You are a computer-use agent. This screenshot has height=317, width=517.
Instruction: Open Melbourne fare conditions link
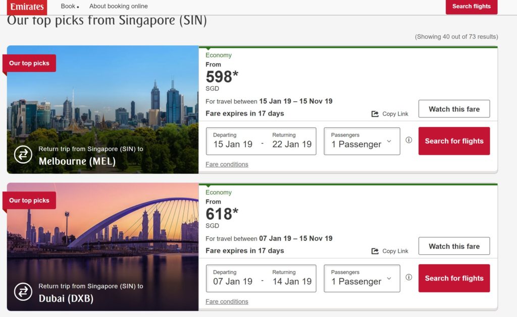[x=227, y=164]
